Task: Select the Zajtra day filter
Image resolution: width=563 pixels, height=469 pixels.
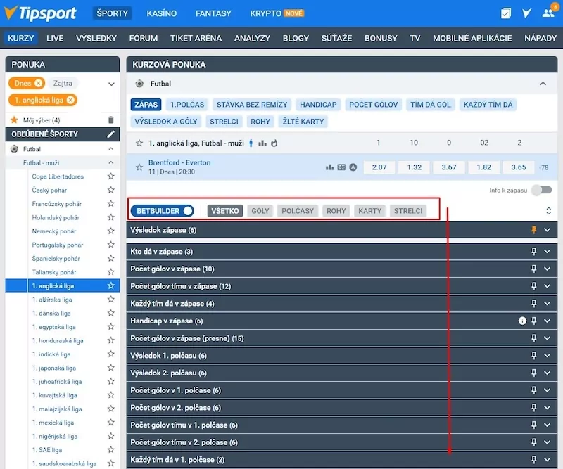Action: (63, 83)
